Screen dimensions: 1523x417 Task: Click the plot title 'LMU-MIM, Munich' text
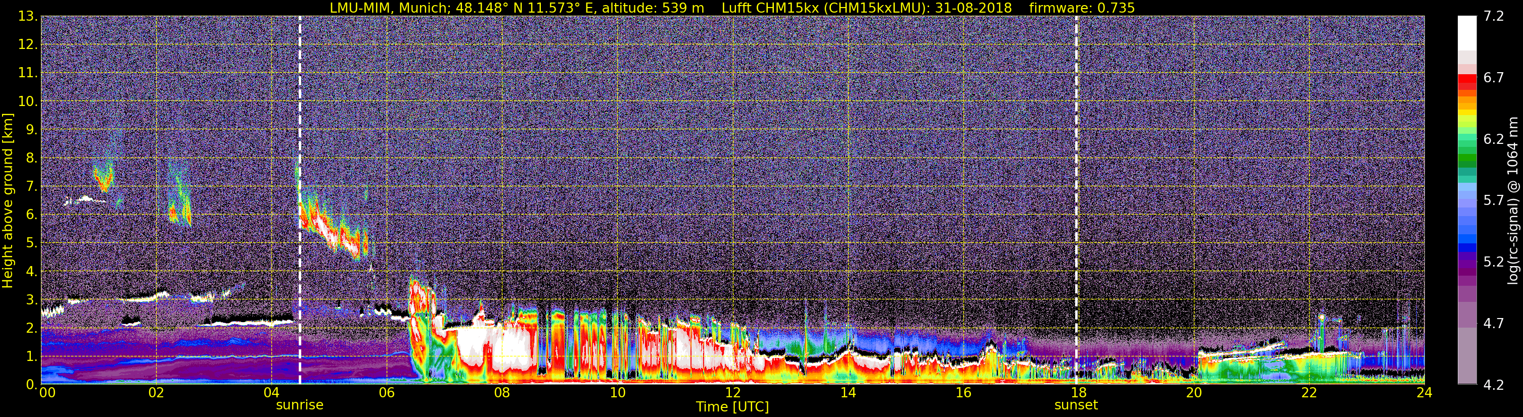pyautogui.click(x=390, y=8)
